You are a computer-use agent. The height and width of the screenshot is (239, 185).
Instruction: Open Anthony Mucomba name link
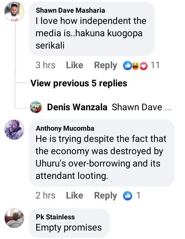tap(65, 128)
